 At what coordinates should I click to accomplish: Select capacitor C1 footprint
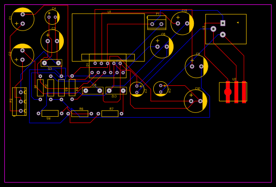(x=23, y=19)
